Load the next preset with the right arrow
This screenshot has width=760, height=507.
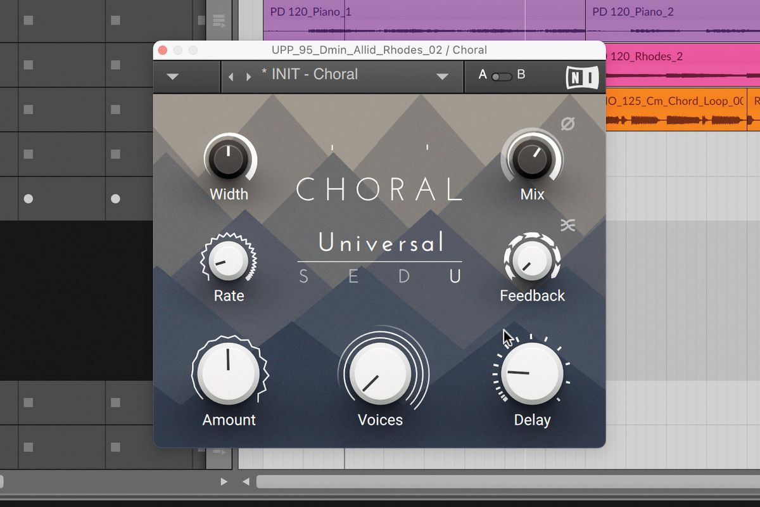(x=247, y=76)
